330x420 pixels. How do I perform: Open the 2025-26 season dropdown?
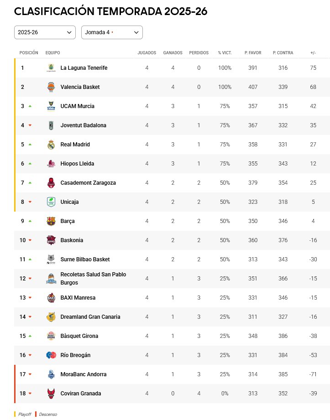[x=45, y=32]
